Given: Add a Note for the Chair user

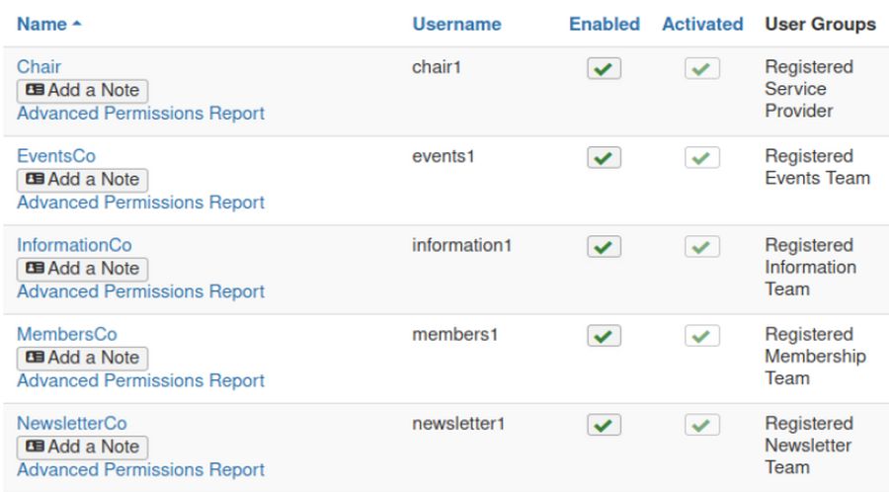Looking at the screenshot, I should [82, 91].
